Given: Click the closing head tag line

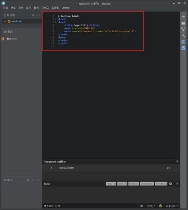Looking at the screenshot, I should 63,34.
